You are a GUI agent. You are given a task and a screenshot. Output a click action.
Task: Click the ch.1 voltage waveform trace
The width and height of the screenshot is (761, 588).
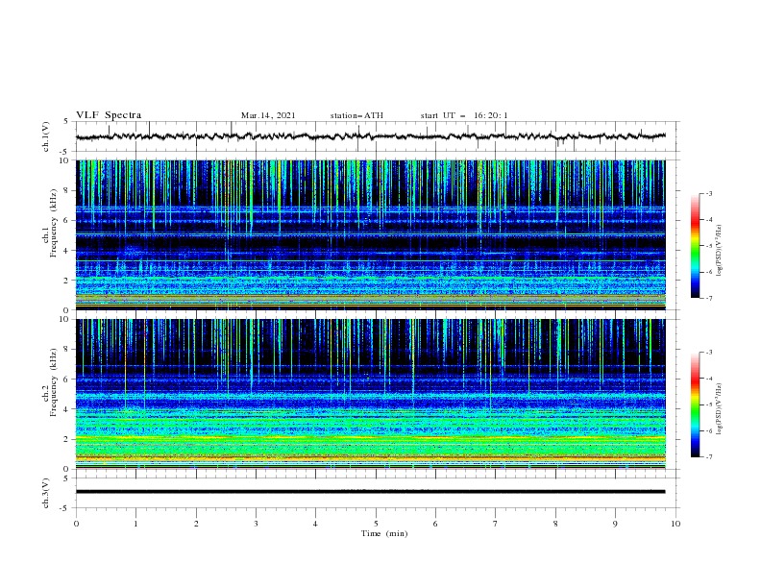pos(370,136)
